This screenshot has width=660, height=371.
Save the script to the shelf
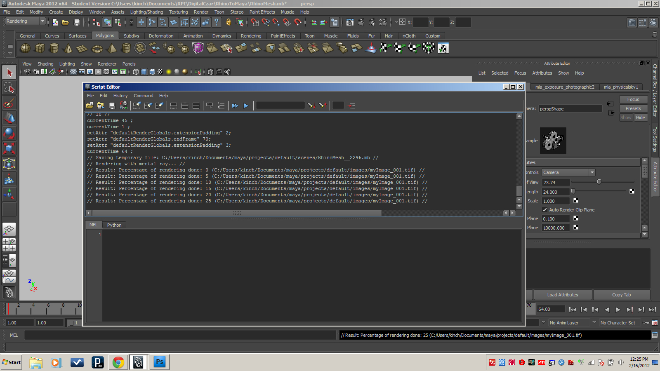coord(123,106)
